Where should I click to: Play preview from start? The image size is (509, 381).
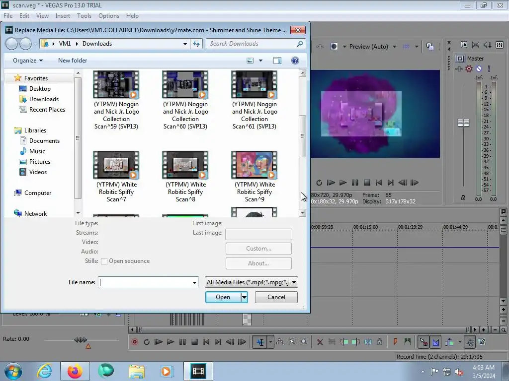(331, 183)
